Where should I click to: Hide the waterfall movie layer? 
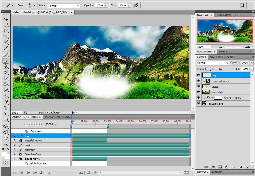(x=198, y=81)
